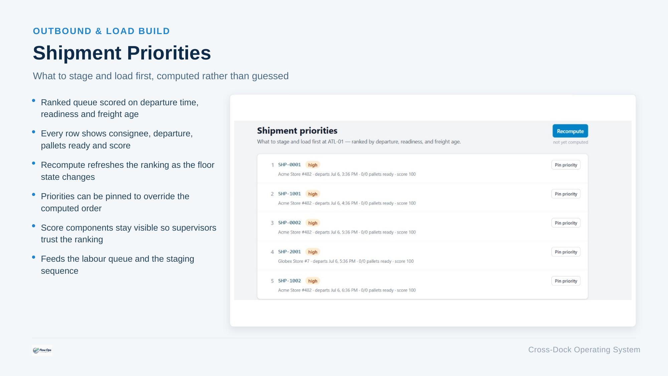This screenshot has width=668, height=376.
Task: Pin priority for shipment SHP-0001
Action: pyautogui.click(x=566, y=165)
